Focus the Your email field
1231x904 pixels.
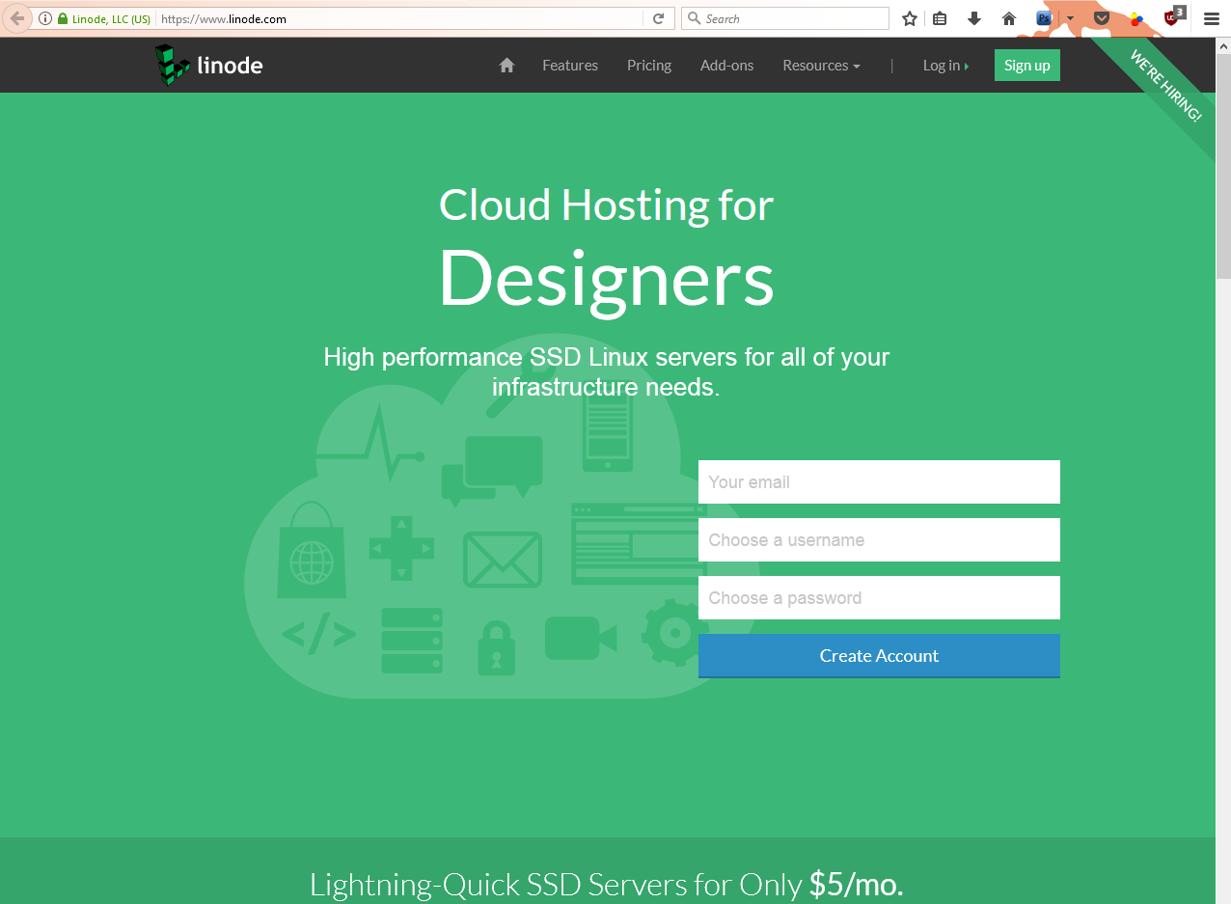tap(879, 481)
